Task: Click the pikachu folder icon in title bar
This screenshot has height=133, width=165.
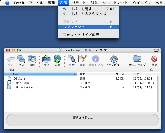Action: [60, 50]
